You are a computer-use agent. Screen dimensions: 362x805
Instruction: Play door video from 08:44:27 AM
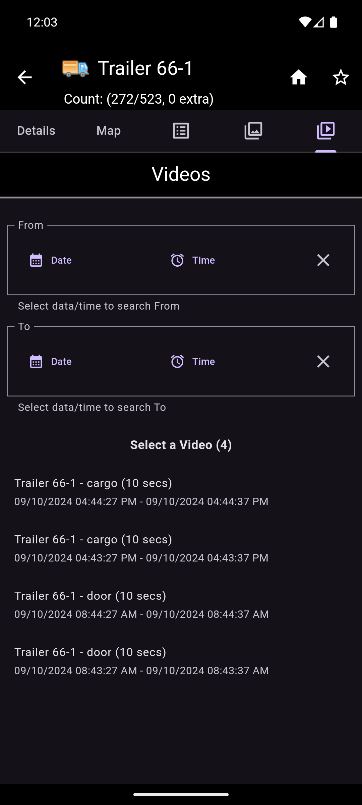coord(141,604)
